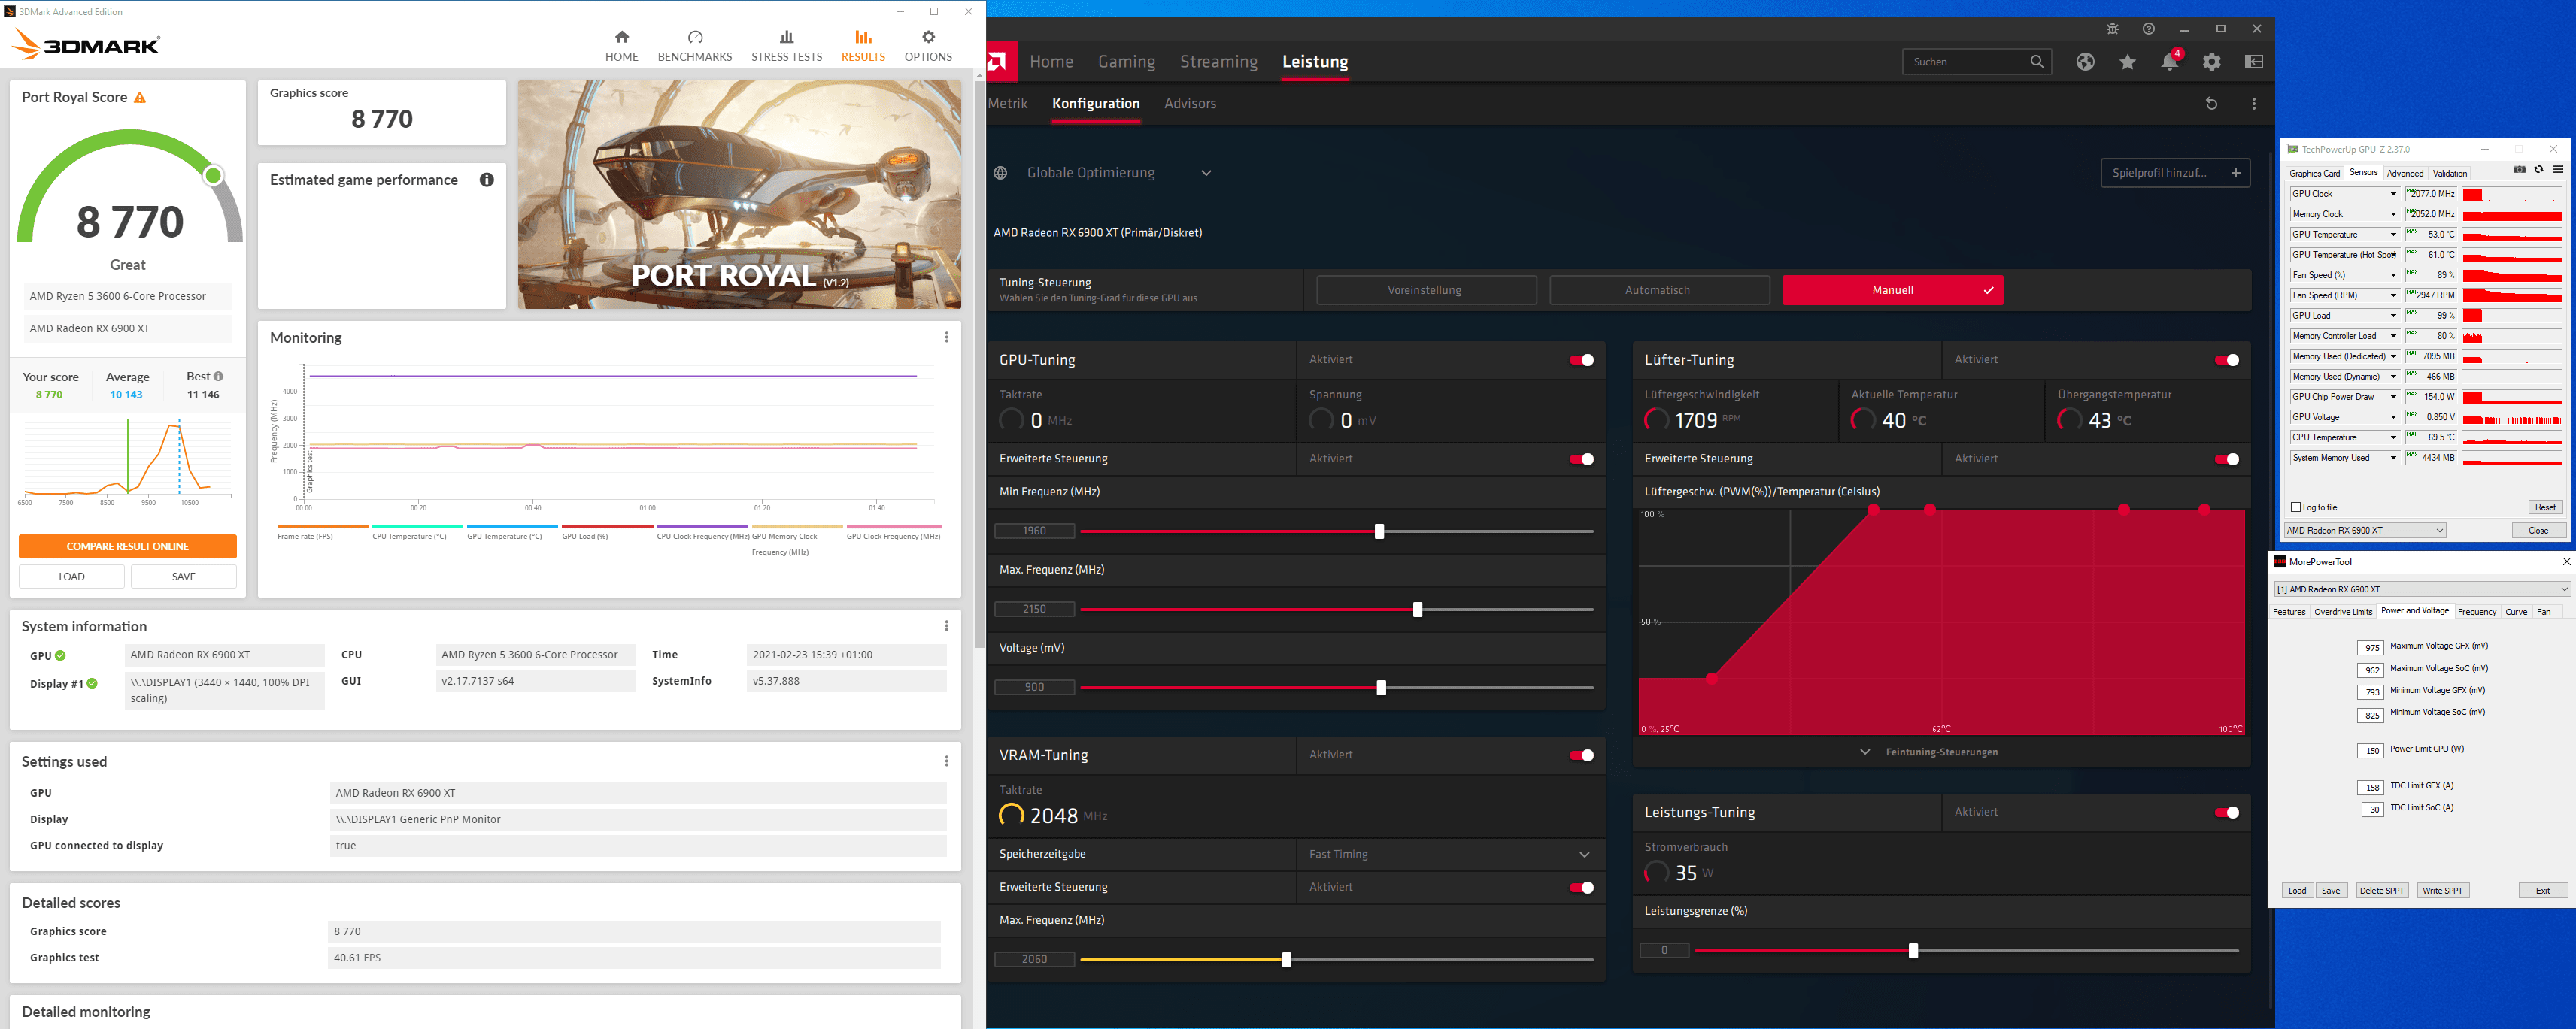Open Frequency tab in MorePowerTool
Viewport: 2576px width, 1029px height.
pyautogui.click(x=2476, y=613)
